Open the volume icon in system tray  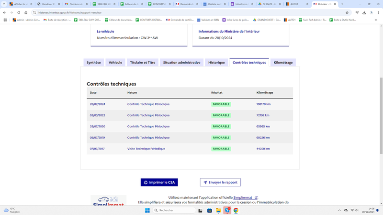pyautogui.click(x=357, y=210)
